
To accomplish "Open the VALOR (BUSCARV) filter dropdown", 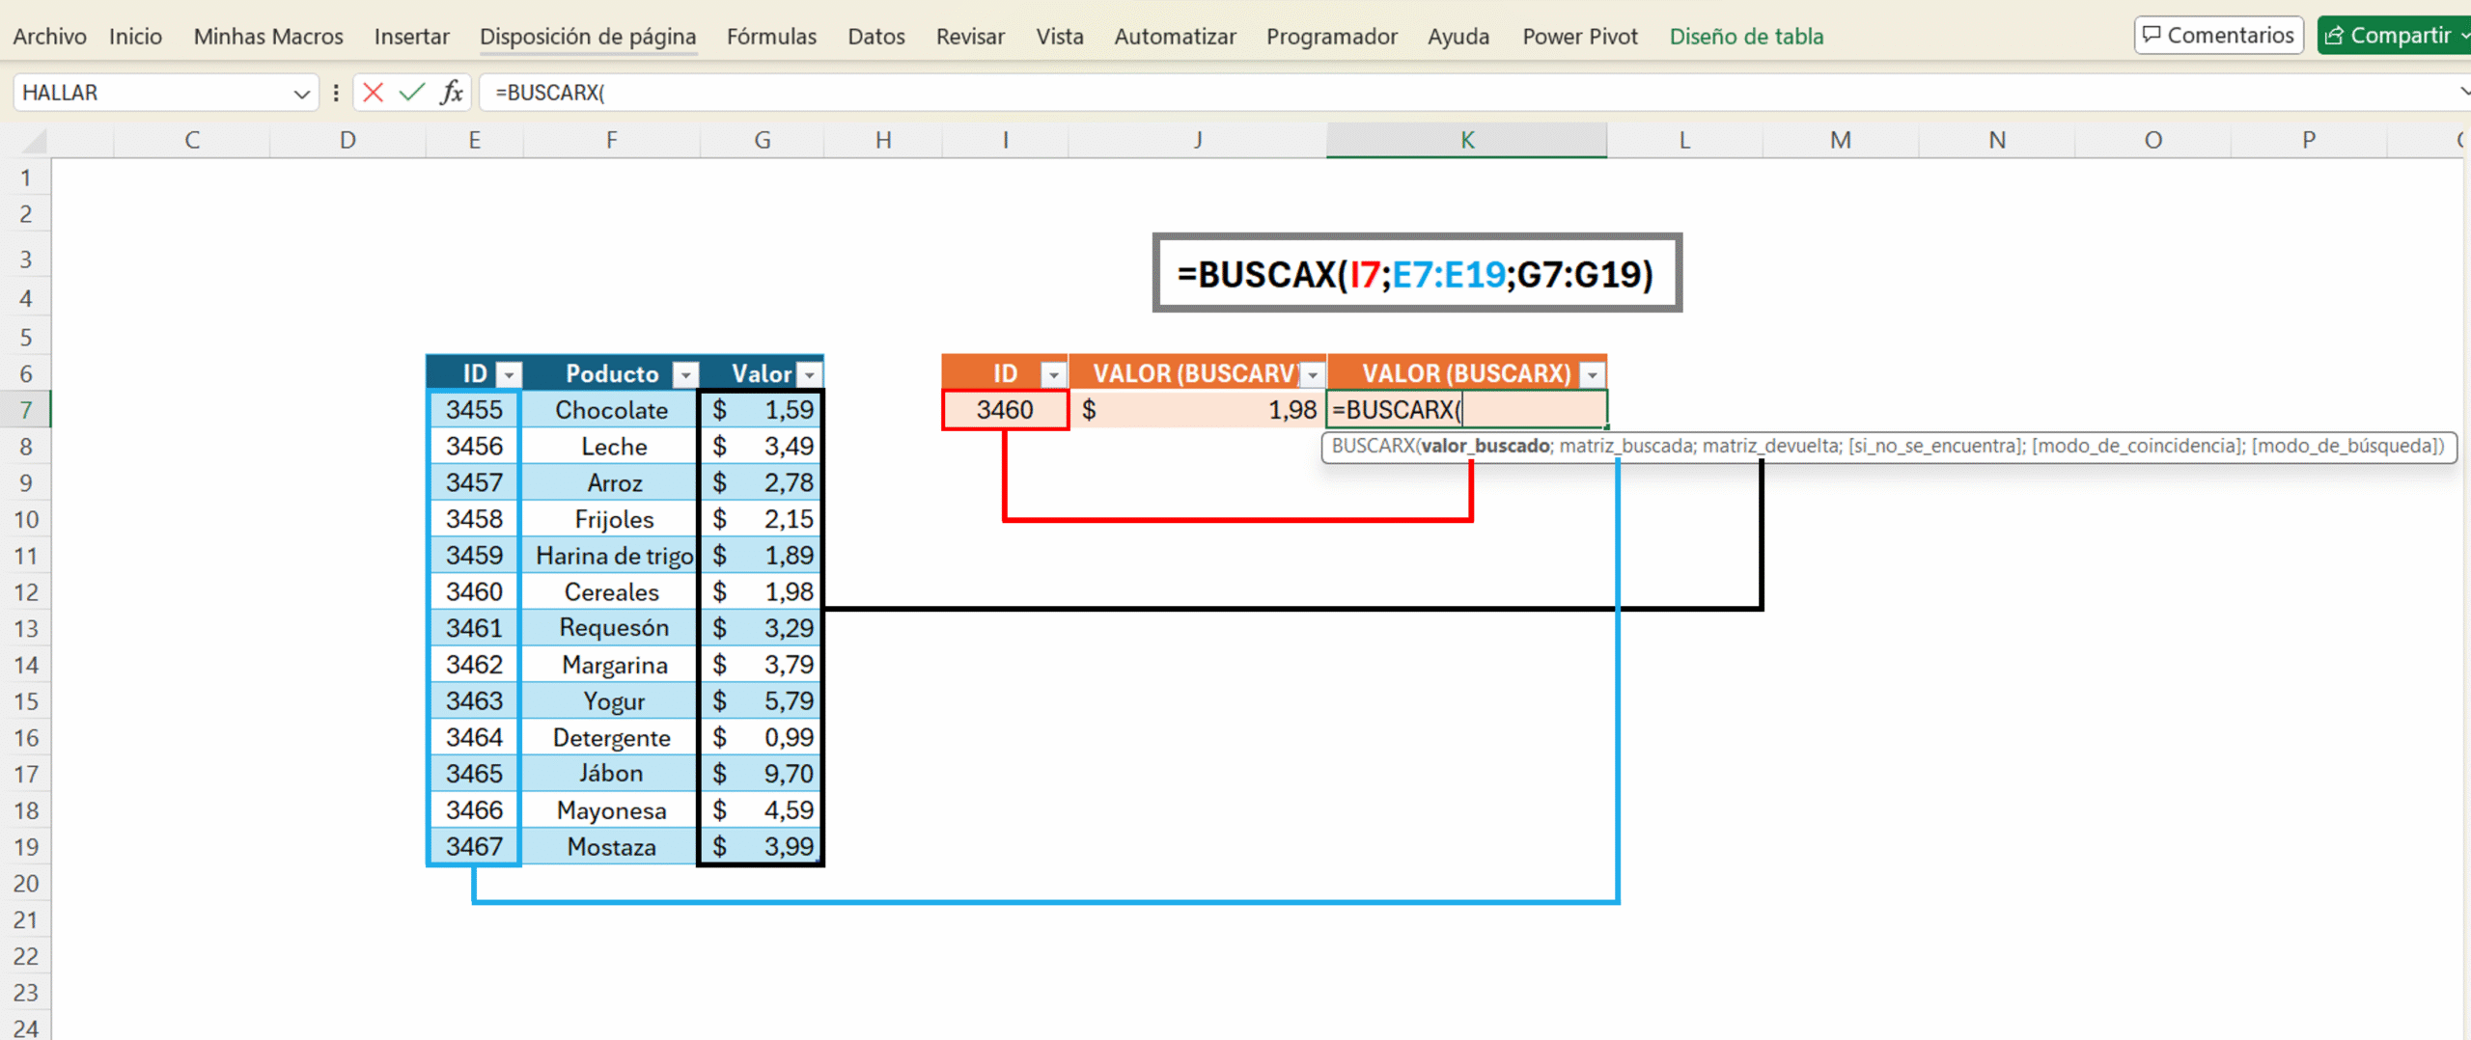I will (x=1313, y=374).
